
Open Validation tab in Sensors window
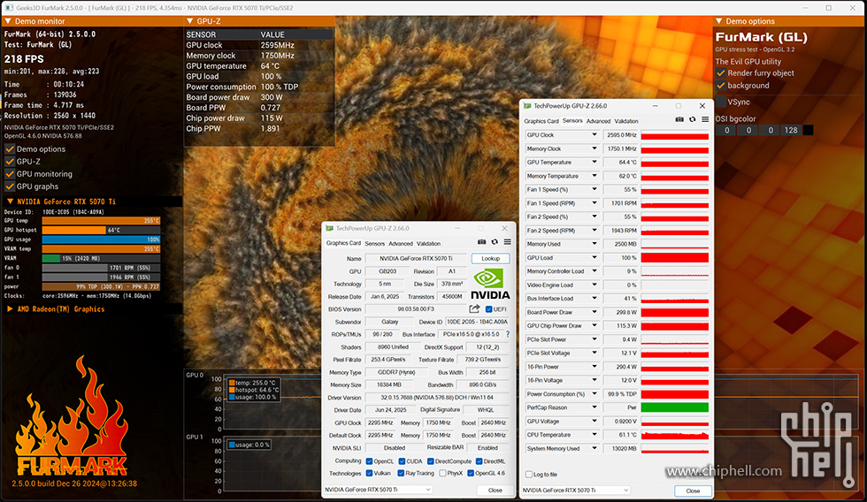(x=626, y=121)
